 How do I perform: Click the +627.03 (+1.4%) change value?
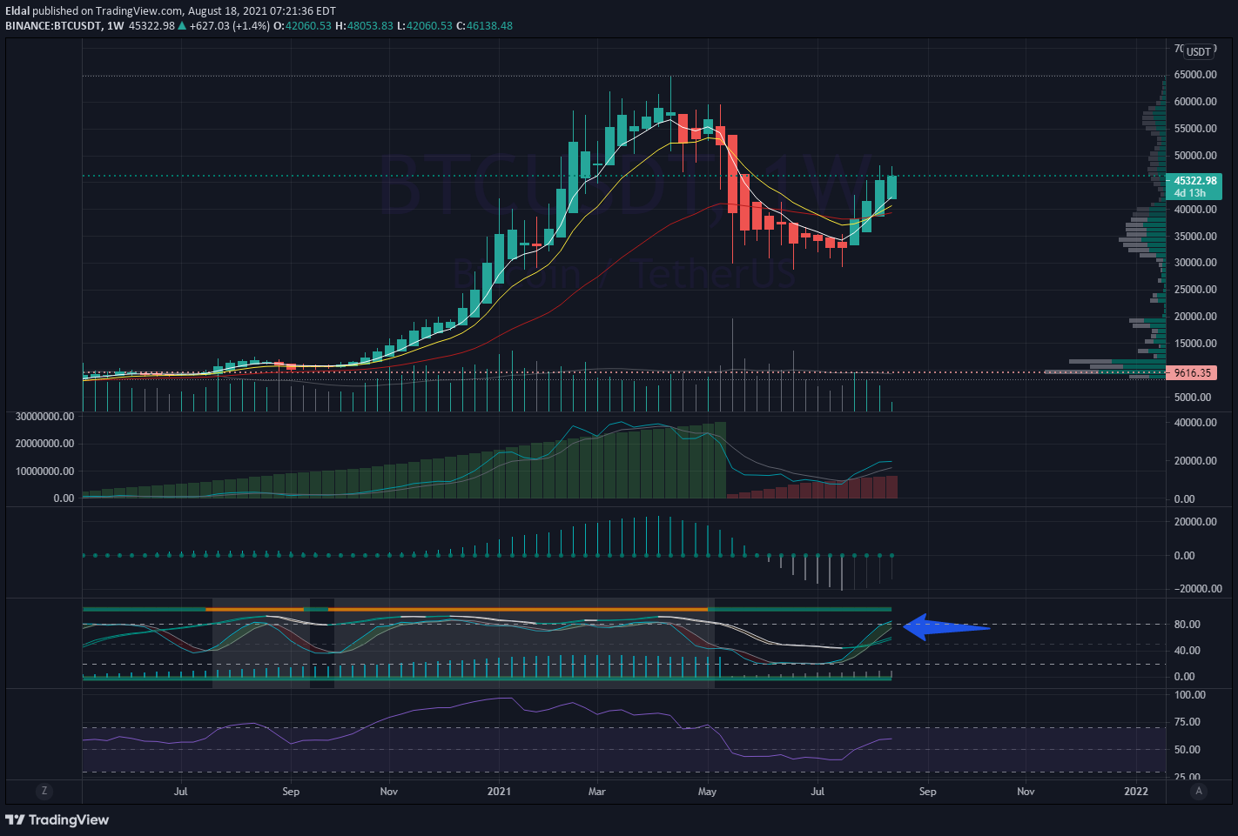pos(230,25)
